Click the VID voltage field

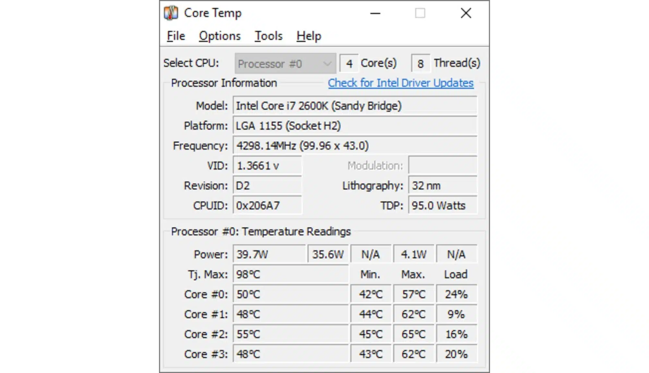click(267, 166)
